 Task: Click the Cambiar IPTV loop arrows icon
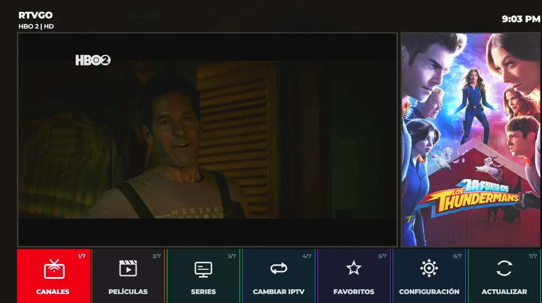tap(278, 268)
